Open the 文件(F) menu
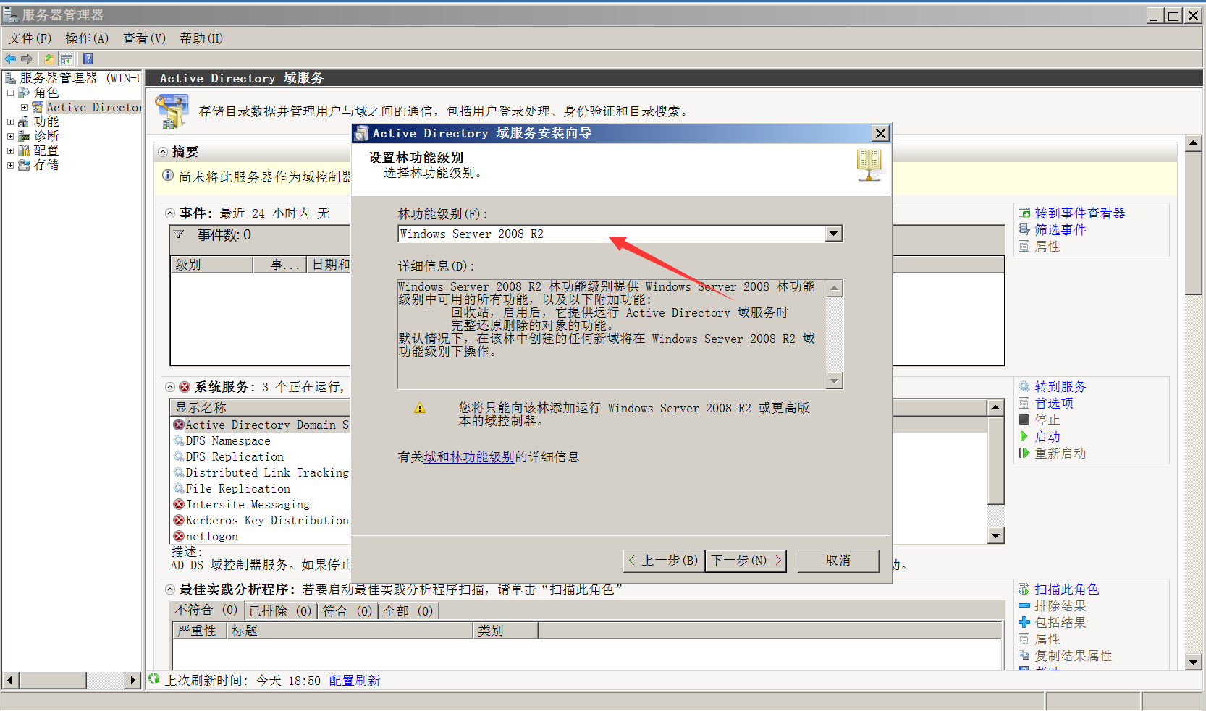Screen dimensions: 1206x711 coord(30,38)
